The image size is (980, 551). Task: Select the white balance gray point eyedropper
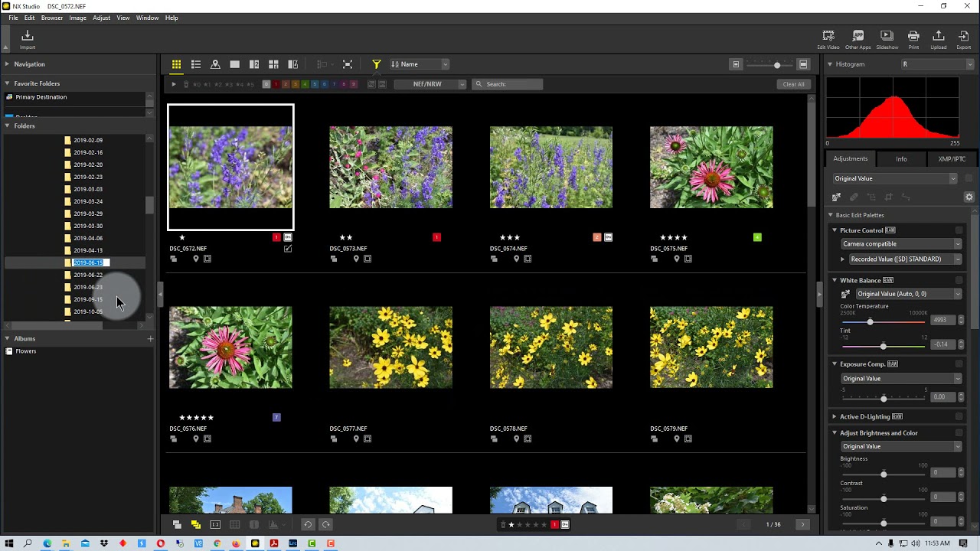837,197
